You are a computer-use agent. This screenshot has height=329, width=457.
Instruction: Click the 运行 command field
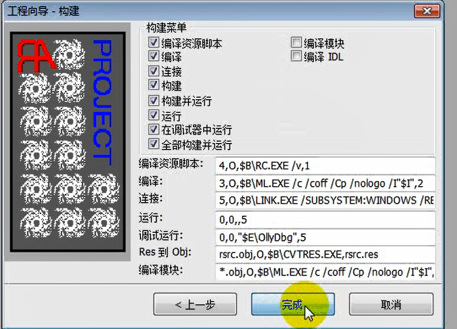(325, 220)
